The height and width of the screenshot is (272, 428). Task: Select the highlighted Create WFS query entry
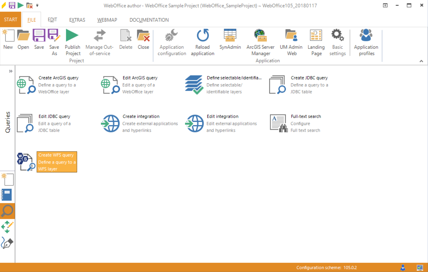pyautogui.click(x=57, y=162)
